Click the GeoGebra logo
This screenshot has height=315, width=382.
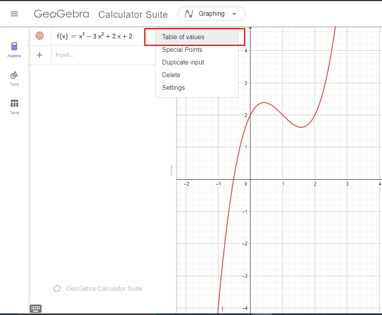pos(61,13)
